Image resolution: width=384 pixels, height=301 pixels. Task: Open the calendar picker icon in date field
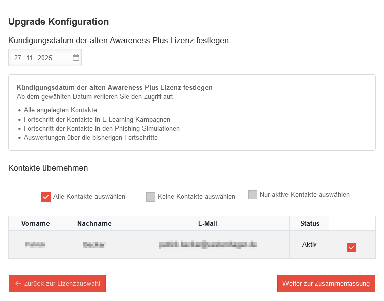coord(76,58)
